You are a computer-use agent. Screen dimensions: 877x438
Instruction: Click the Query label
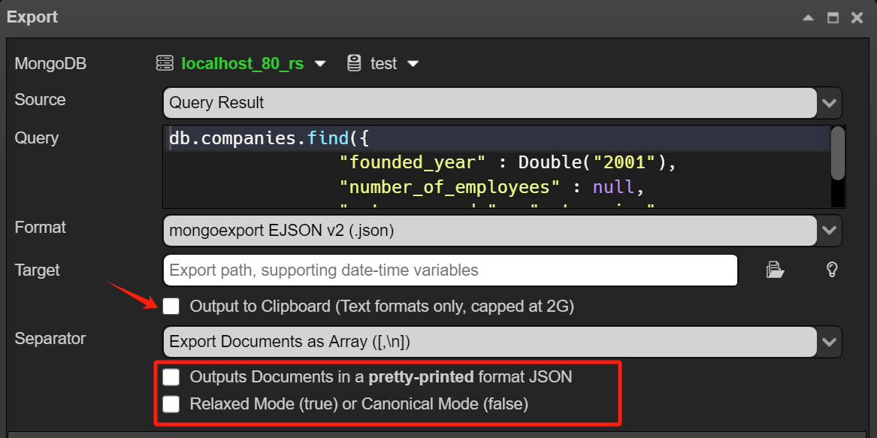coord(36,138)
